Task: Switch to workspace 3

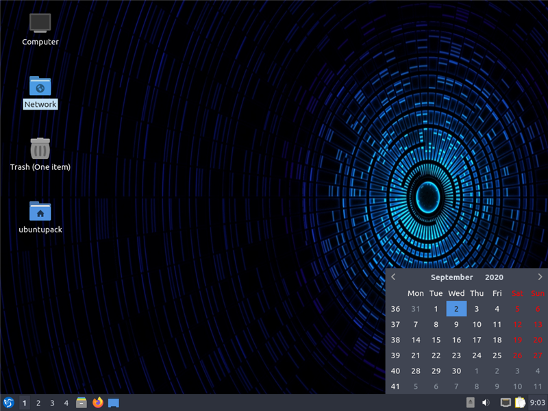Action: (x=52, y=403)
